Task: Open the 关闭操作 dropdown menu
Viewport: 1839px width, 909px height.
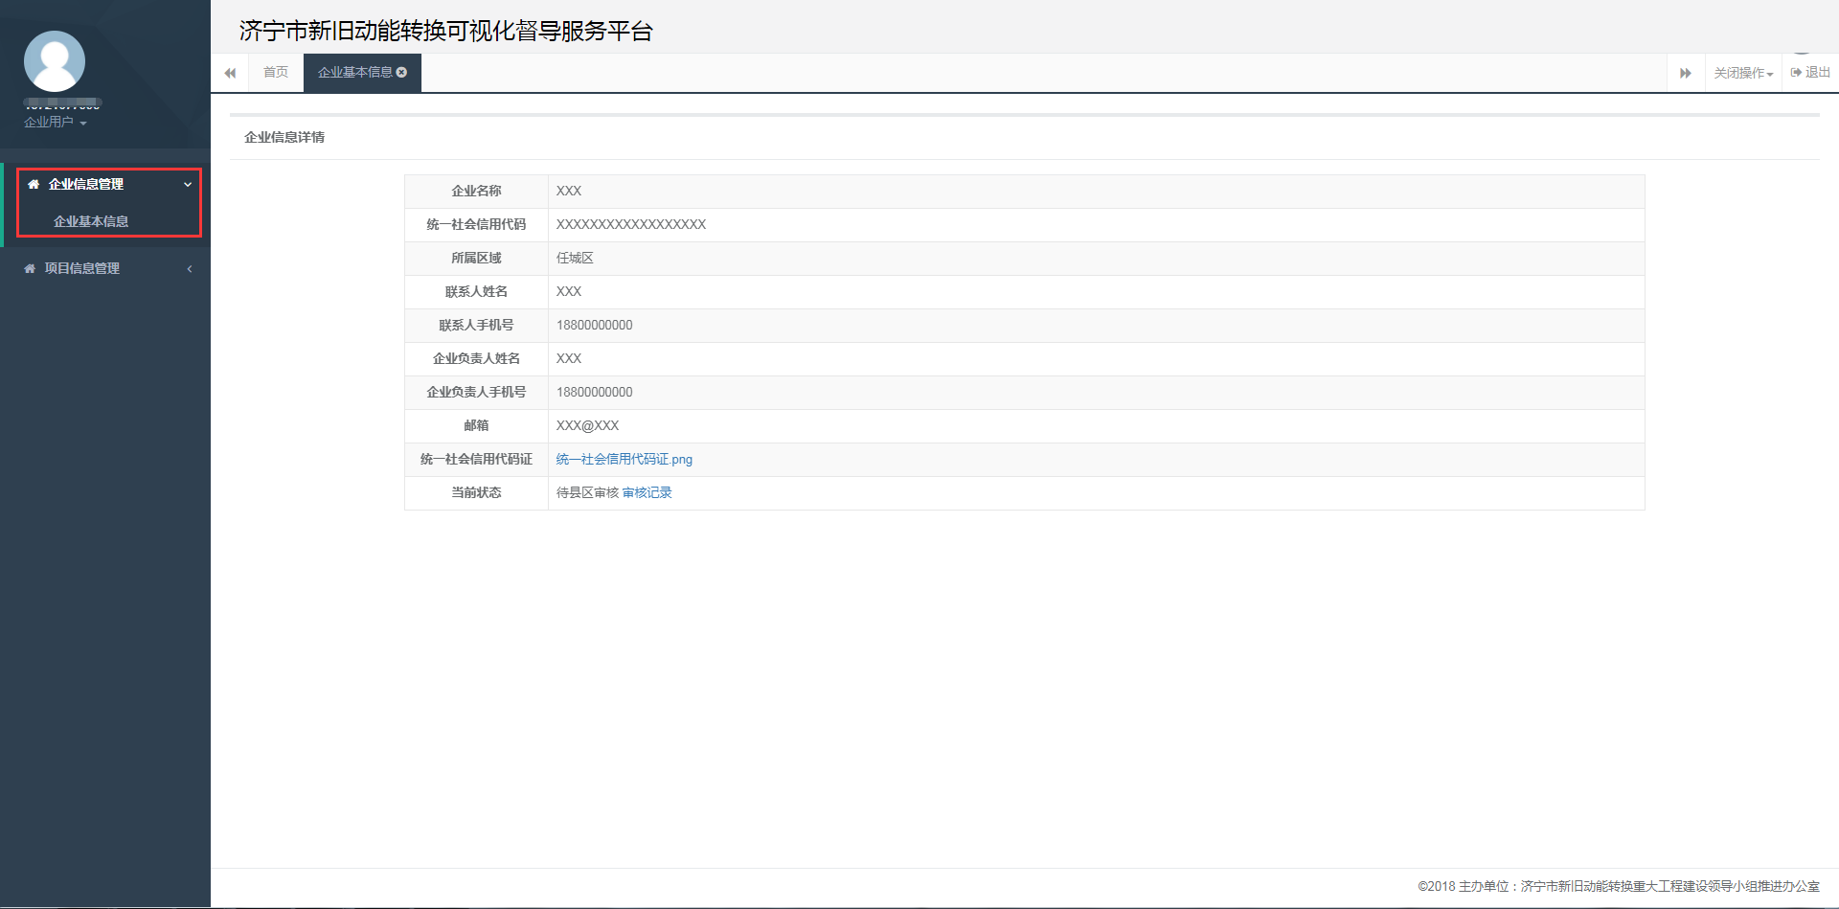Action: 1741,72
